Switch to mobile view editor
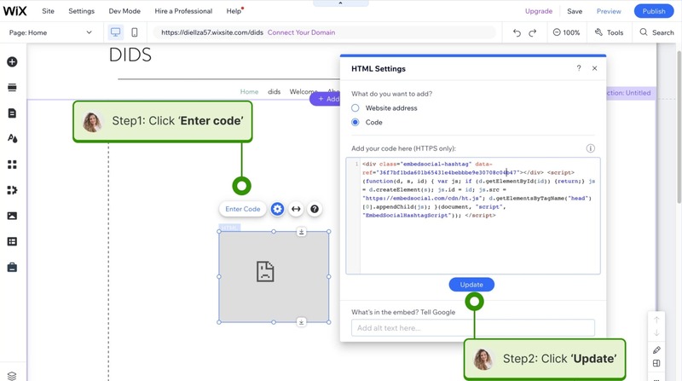Viewport: 682px width, 381px height. [x=135, y=32]
